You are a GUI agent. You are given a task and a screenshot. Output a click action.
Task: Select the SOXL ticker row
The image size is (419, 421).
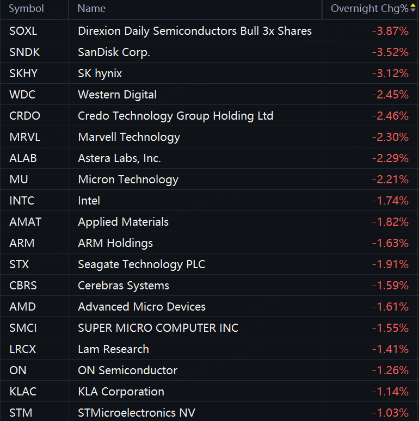pos(209,31)
